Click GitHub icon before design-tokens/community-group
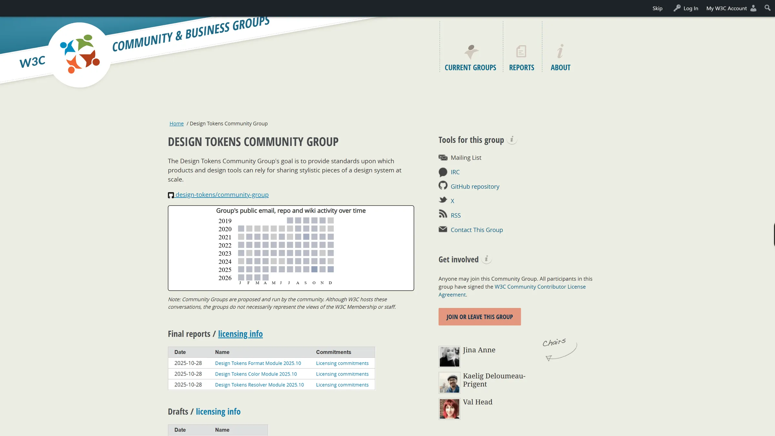Screen dimensions: 775x436 (x=171, y=195)
